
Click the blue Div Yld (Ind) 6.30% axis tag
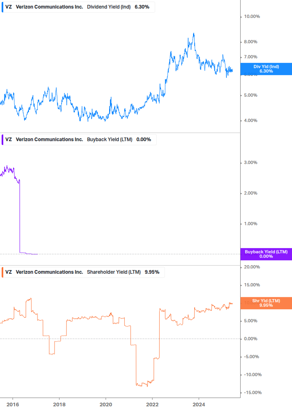(266, 69)
